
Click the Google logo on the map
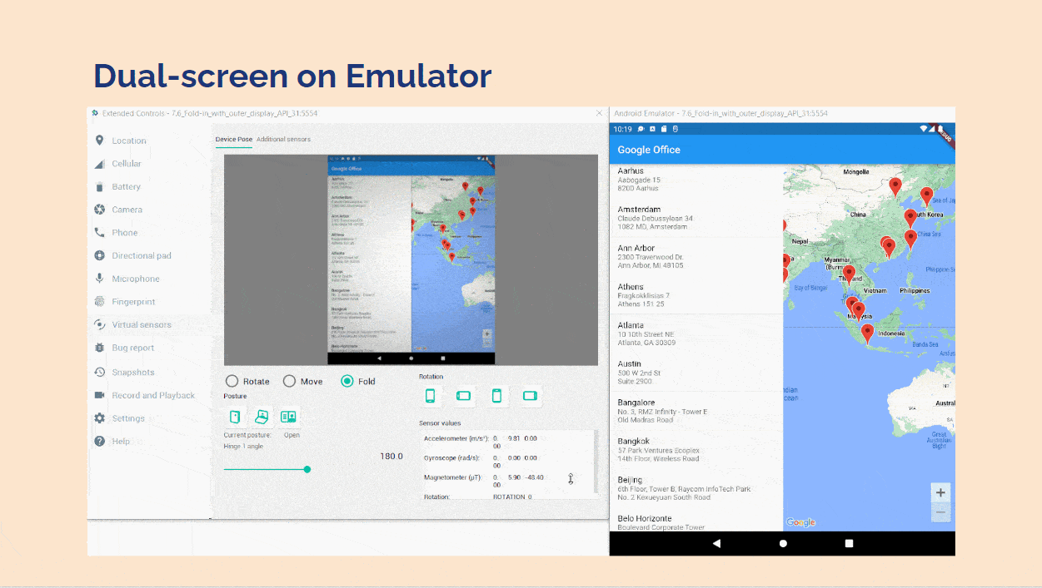click(x=800, y=522)
